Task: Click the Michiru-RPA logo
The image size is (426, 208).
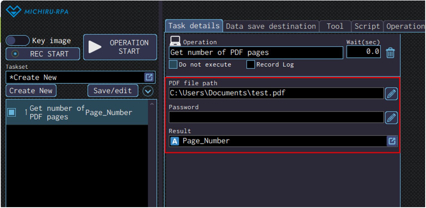Action: [37, 12]
